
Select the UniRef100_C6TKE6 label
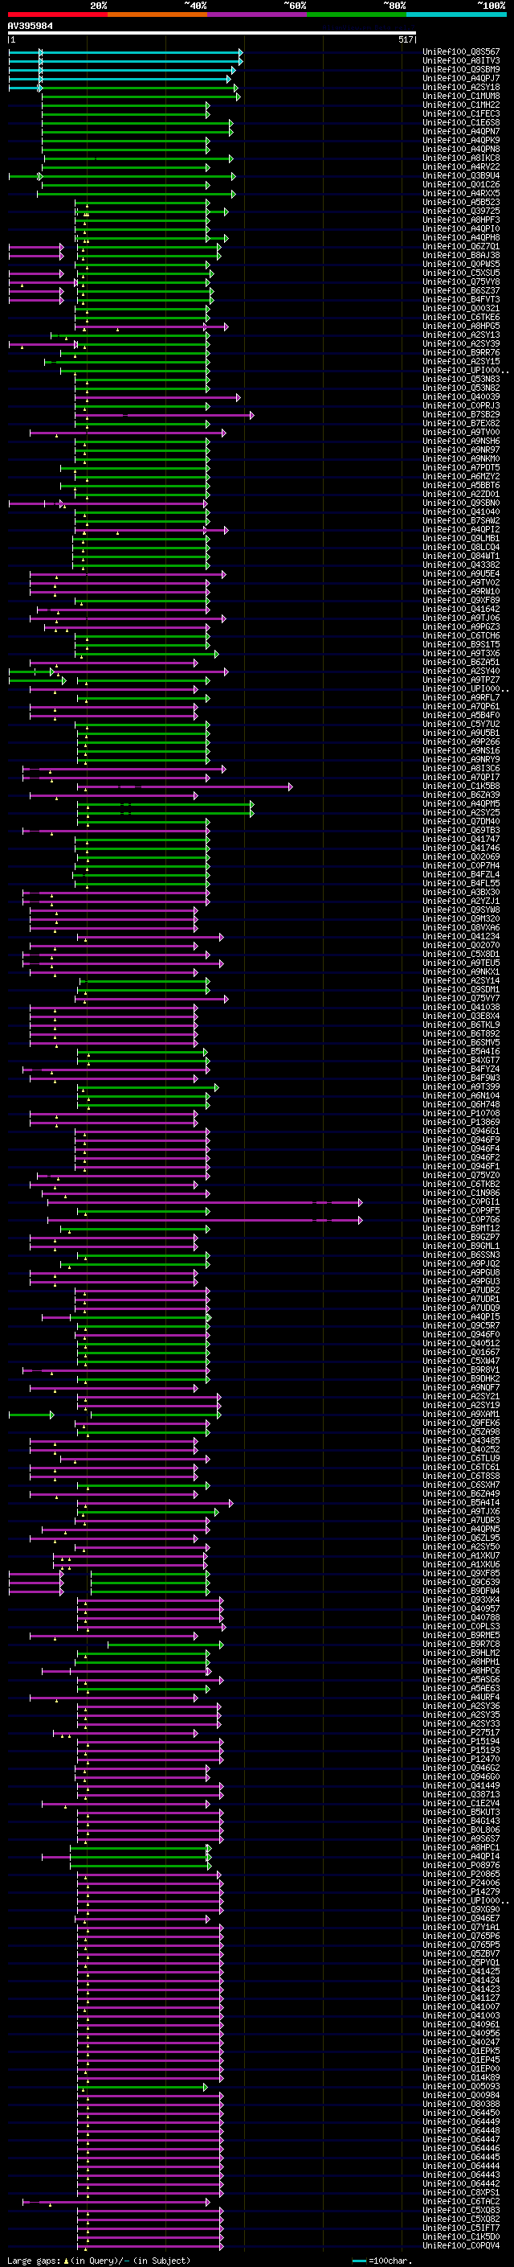point(461,317)
